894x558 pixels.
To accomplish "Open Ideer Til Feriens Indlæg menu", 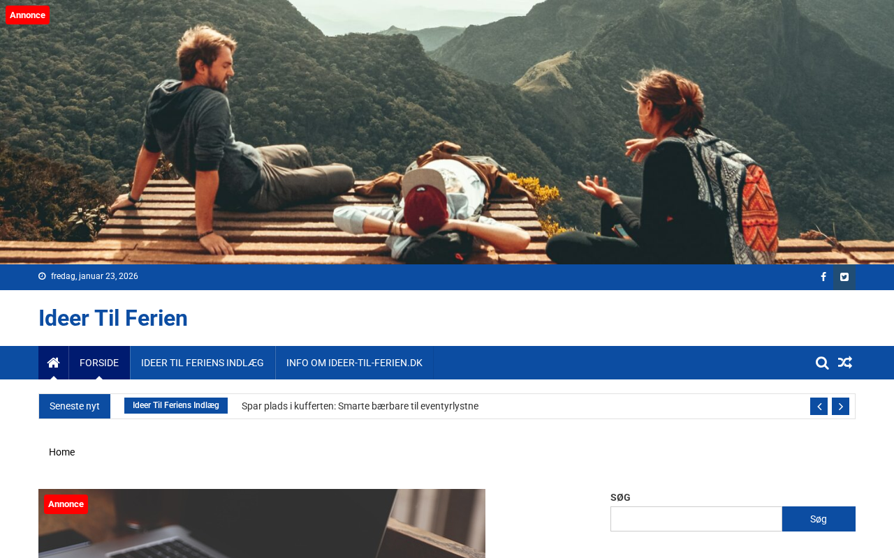I will 203,363.
